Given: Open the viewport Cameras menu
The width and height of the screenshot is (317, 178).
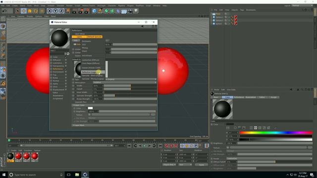Looking at the screenshot, I should coord(21,16).
